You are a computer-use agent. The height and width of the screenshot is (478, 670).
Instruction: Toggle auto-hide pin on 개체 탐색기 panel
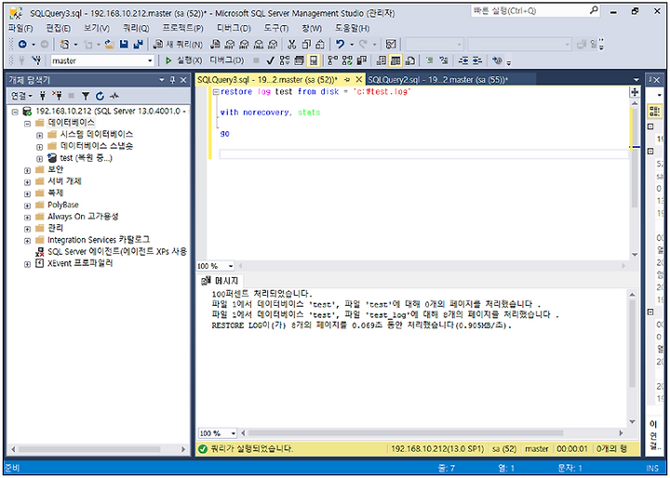point(173,80)
